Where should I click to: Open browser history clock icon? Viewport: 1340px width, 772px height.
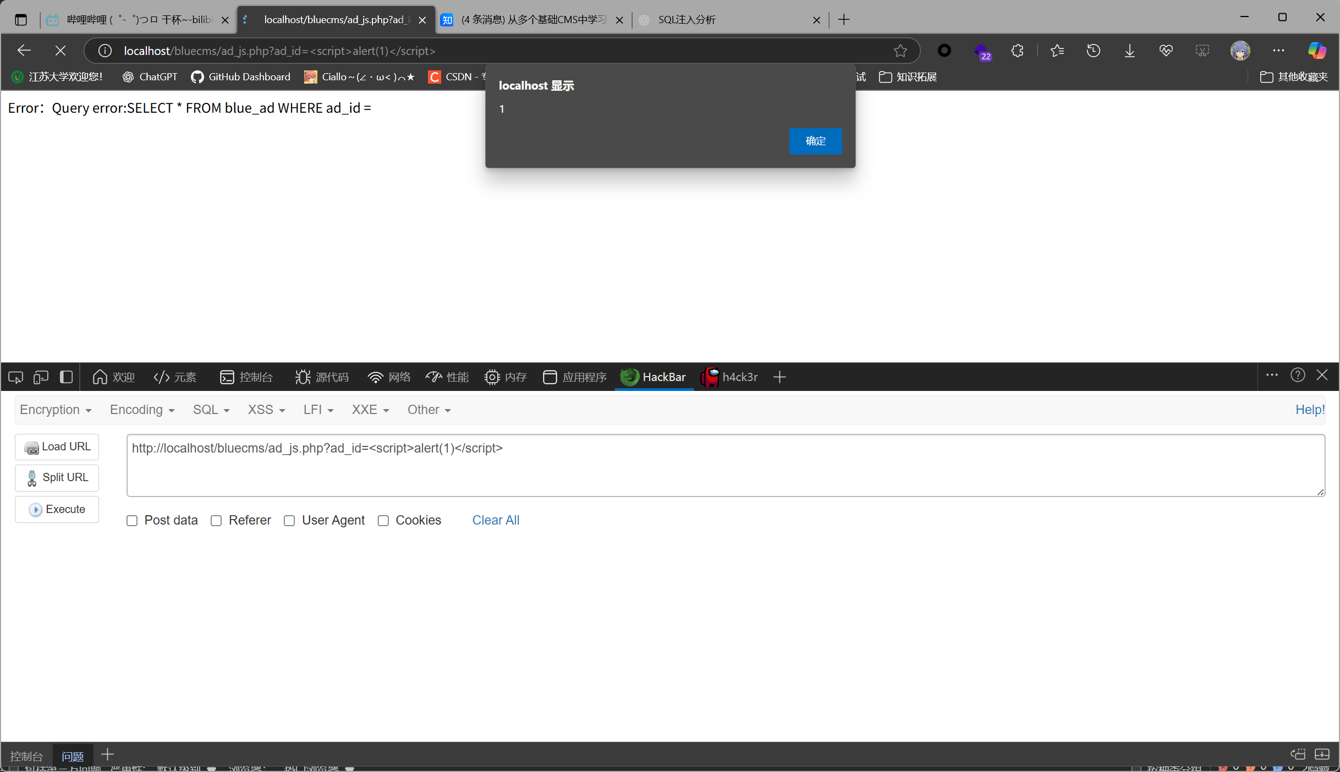coord(1093,51)
